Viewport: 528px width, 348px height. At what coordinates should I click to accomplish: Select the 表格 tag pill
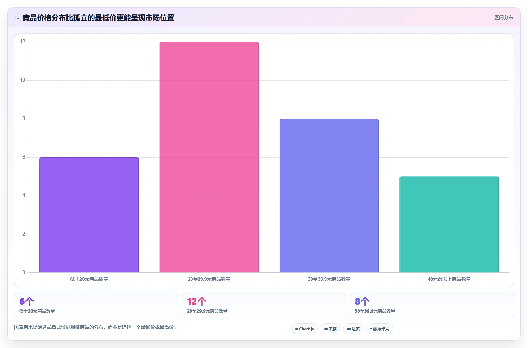pos(330,329)
